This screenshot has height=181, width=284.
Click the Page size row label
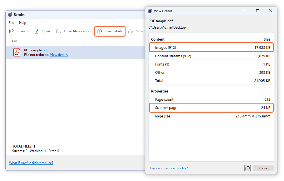[162, 116]
